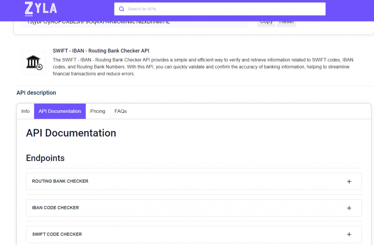
Task: Expand Swift Code Checker plus icon
Action: coord(349,234)
